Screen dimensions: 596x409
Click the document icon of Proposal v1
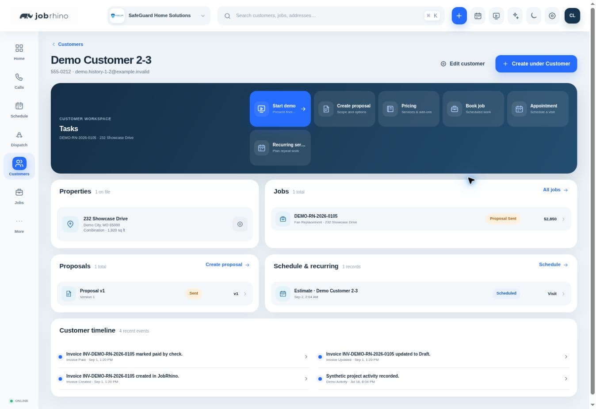tap(69, 294)
